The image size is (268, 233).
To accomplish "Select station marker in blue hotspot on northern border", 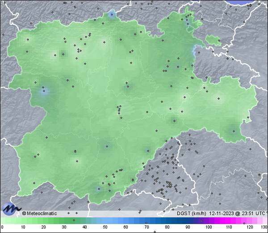I will coord(112,15).
